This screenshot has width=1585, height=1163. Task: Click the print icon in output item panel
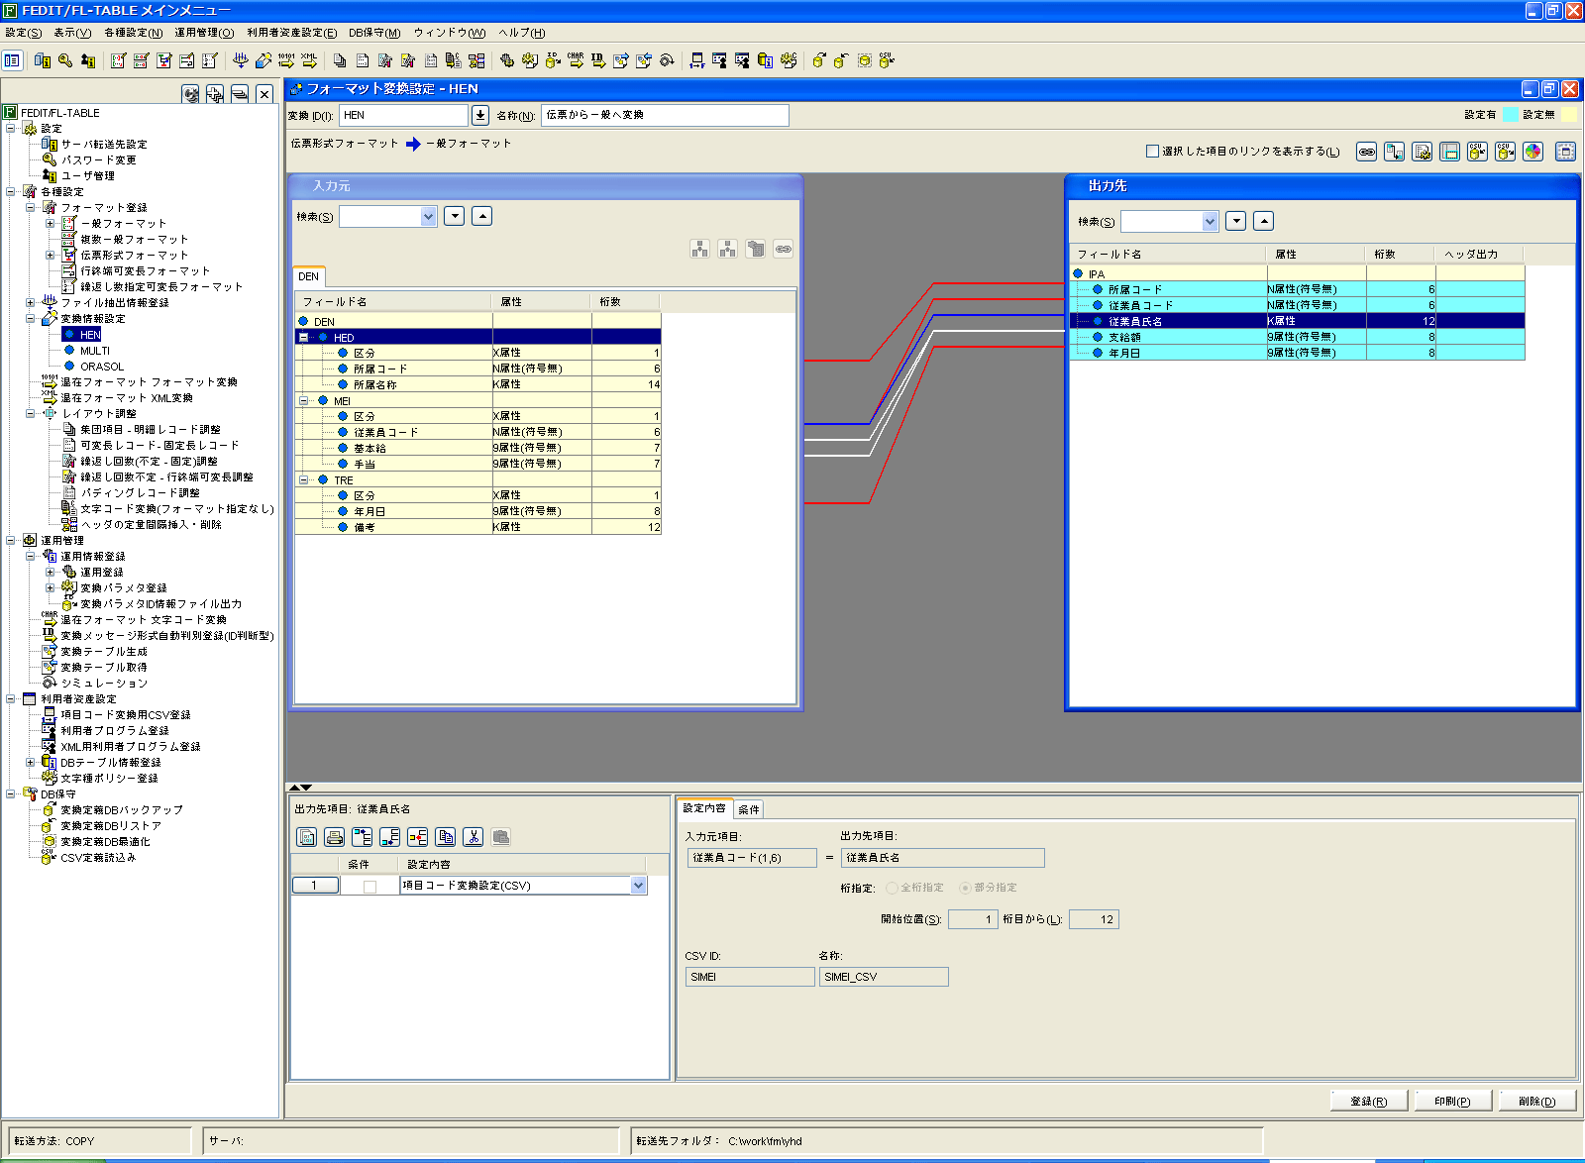(335, 837)
